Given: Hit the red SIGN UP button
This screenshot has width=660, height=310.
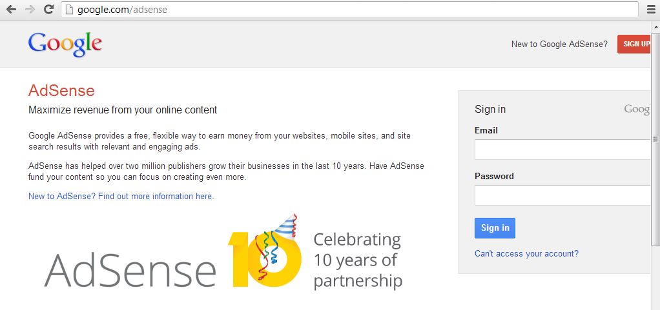Looking at the screenshot, I should pos(635,44).
